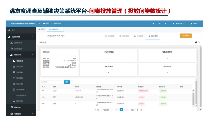Click the table body's vertical scrollbar
The height and width of the screenshot is (124, 221).
click(193, 99)
